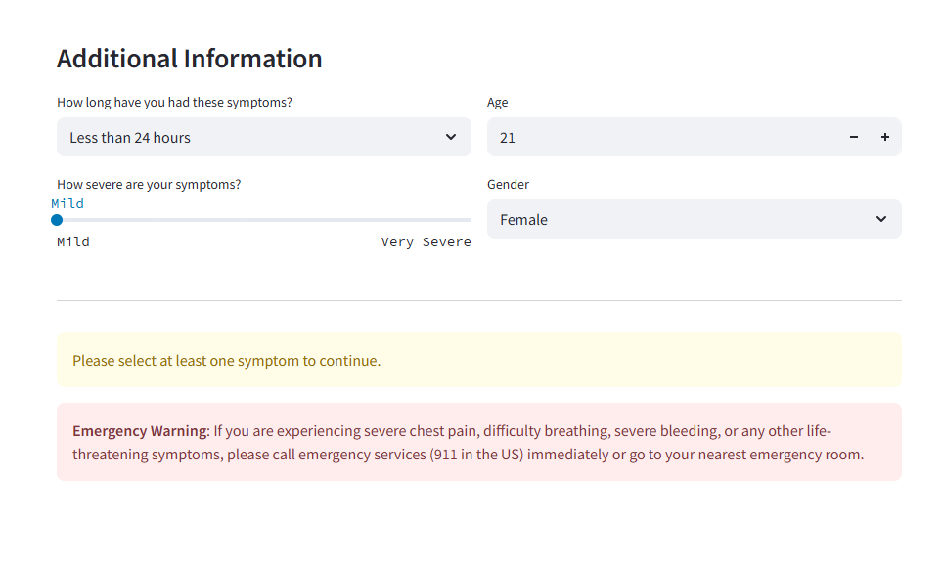This screenshot has height=566, width=942.
Task: Increase the age using the plus button
Action: [x=885, y=138]
